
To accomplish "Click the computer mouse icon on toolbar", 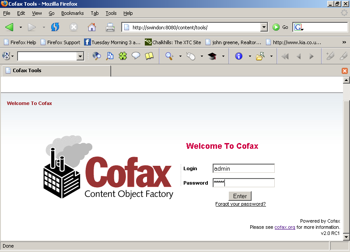I will pos(191,56).
